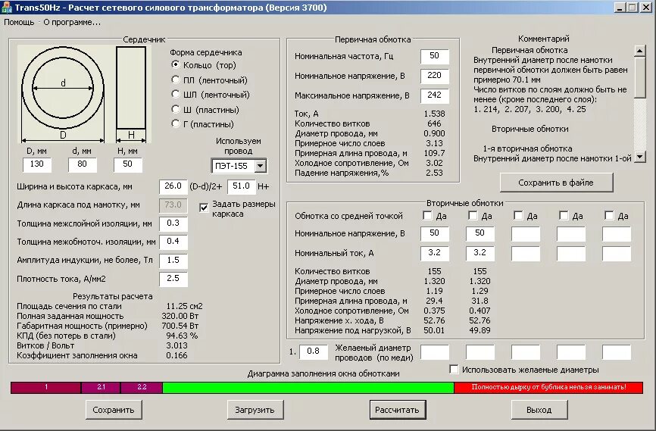Click the interlayer insulation field 0.3

click(x=173, y=223)
